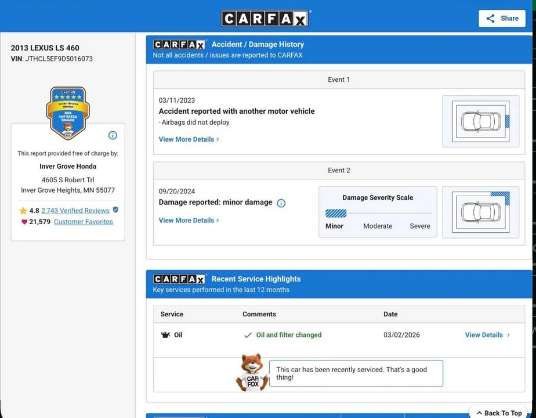Click the oil can service icon
Screen dimensions: 536x418
(165, 335)
